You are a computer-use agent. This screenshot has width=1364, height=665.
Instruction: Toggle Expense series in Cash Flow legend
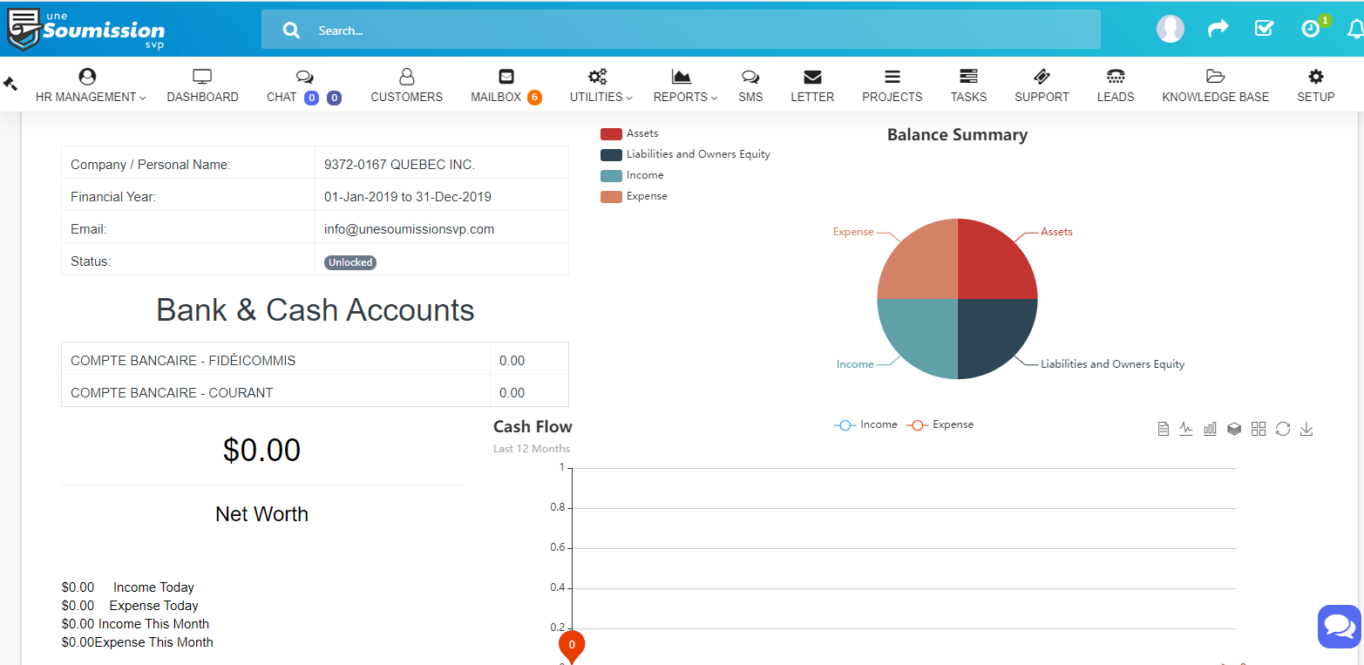[940, 425]
